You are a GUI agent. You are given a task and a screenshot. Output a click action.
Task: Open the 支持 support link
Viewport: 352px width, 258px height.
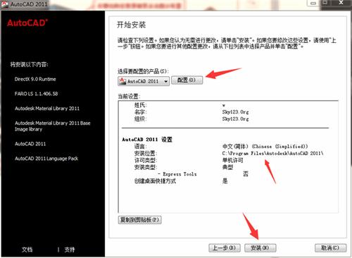(70, 250)
